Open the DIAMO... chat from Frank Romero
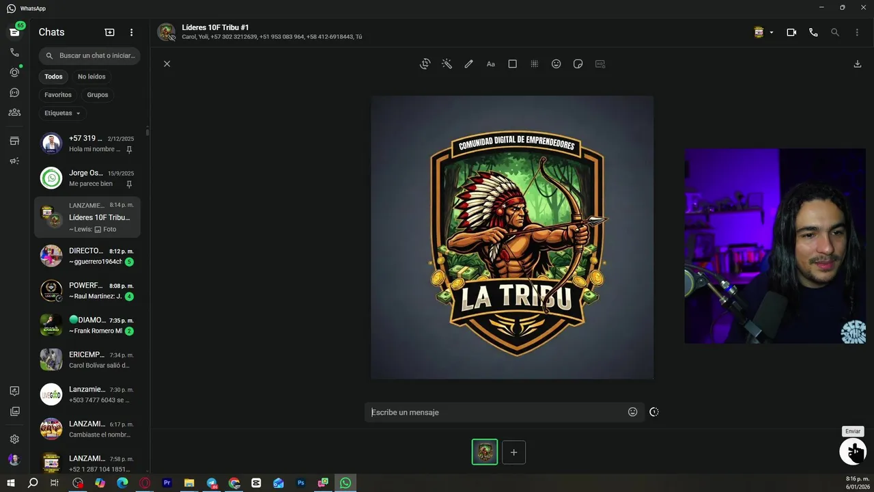Screen dimensions: 874x492 [87, 325]
